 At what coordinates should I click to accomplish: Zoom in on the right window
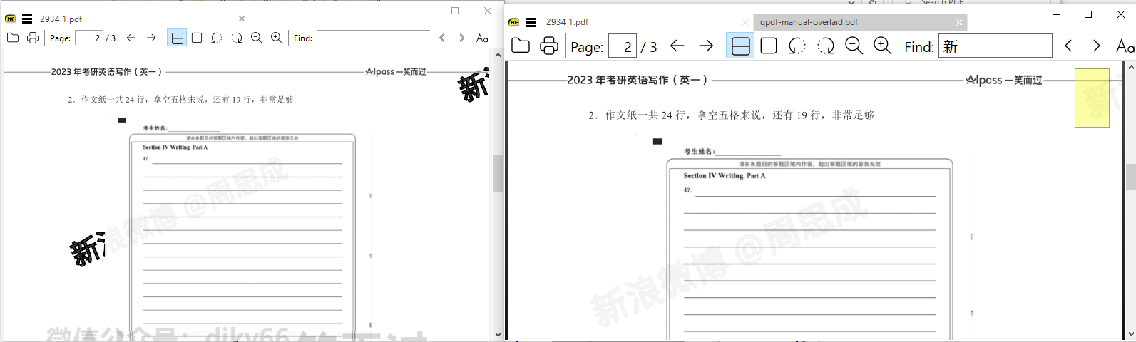(883, 46)
